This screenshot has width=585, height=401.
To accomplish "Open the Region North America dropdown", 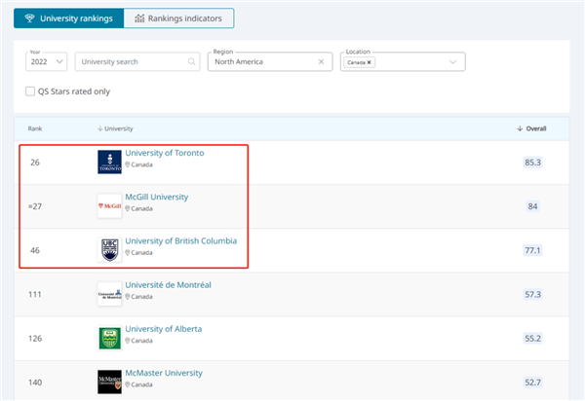I will [x=270, y=61].
